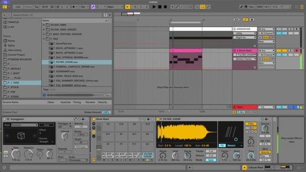Toggle the highlighted Loop switch icon

(203, 7)
